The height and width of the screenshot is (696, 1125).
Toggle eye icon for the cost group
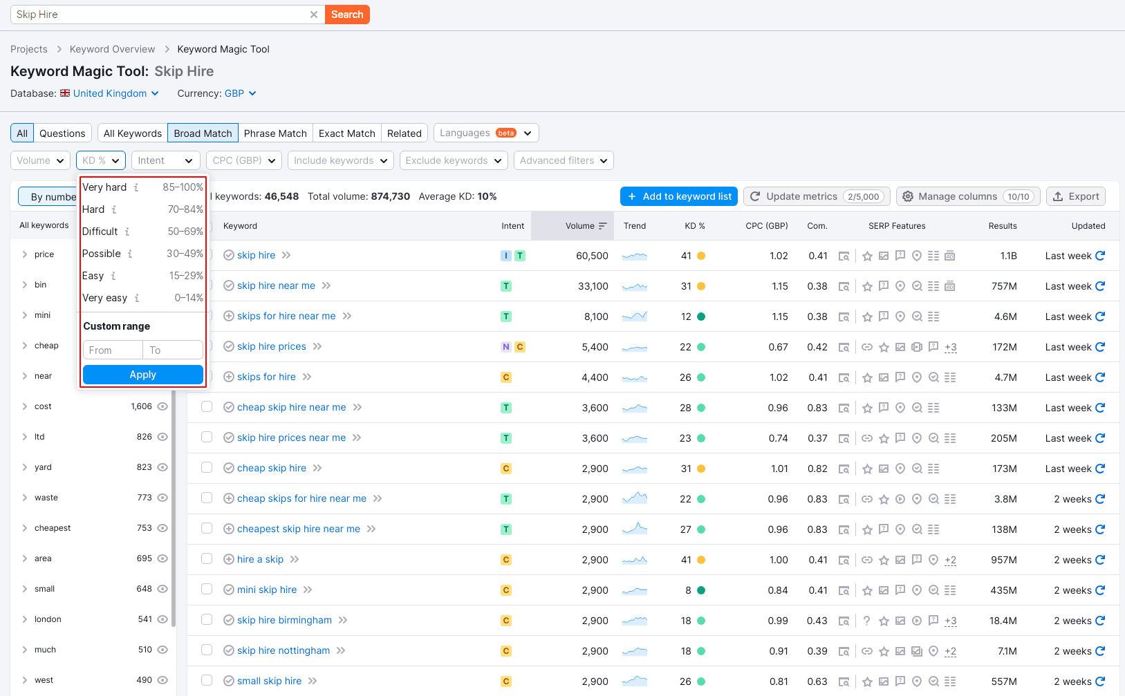pyautogui.click(x=162, y=406)
